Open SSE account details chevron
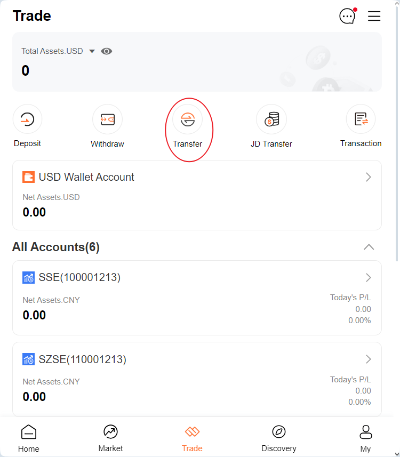Viewport: 400px width, 457px height. coord(369,277)
